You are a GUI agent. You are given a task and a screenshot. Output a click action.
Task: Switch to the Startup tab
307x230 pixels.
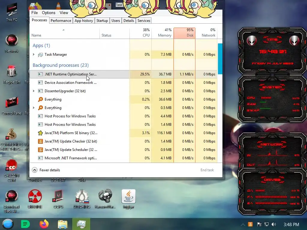[102, 21]
